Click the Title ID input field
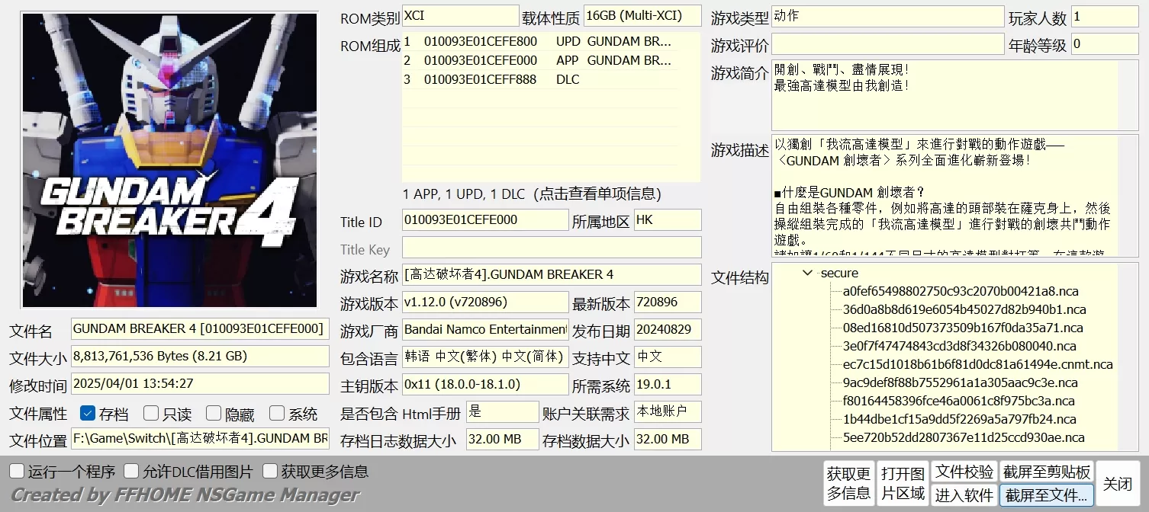 click(485, 219)
